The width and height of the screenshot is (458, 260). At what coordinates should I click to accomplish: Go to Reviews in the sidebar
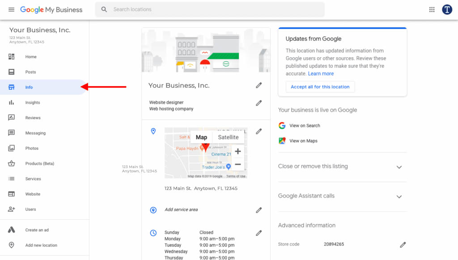pos(33,118)
